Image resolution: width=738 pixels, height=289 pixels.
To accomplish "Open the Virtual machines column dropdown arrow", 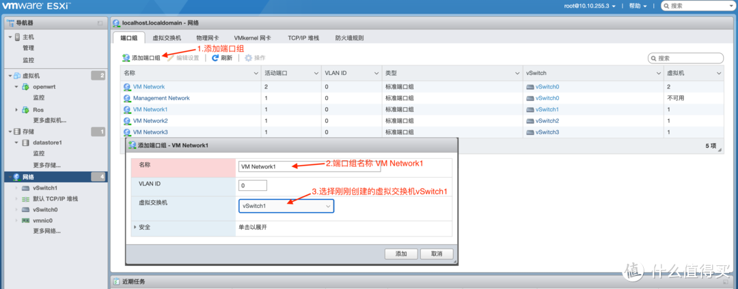I will click(719, 73).
